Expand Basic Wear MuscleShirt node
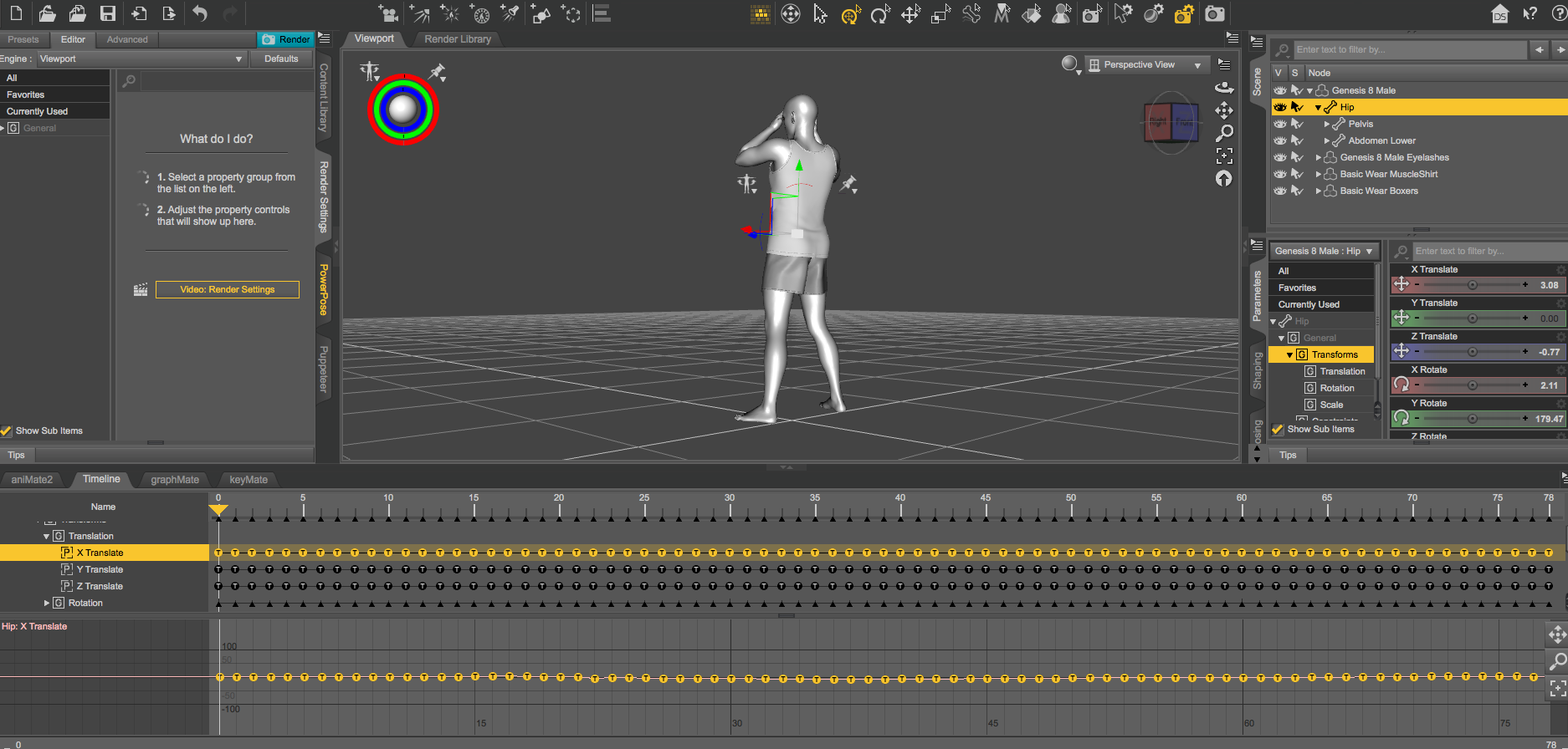1568x749 pixels. point(1319,174)
